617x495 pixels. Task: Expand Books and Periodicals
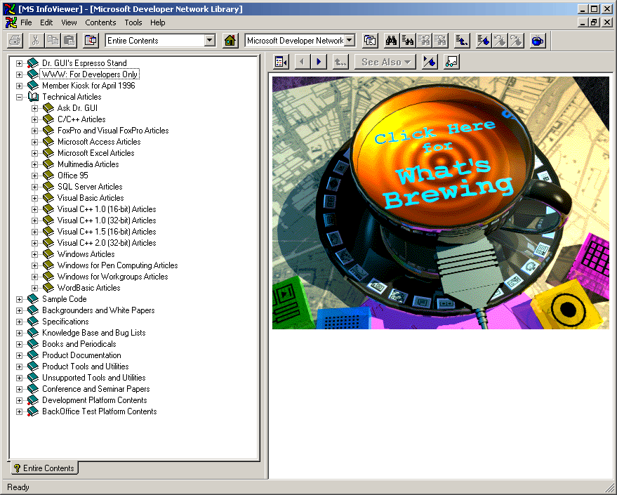[19, 344]
